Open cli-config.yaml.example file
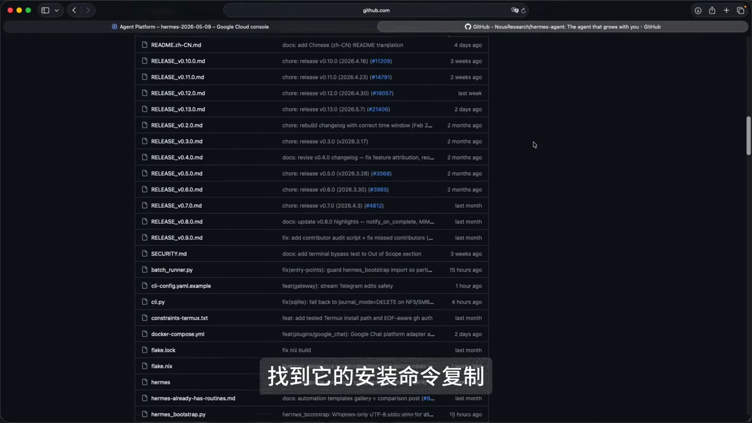 coord(181,286)
